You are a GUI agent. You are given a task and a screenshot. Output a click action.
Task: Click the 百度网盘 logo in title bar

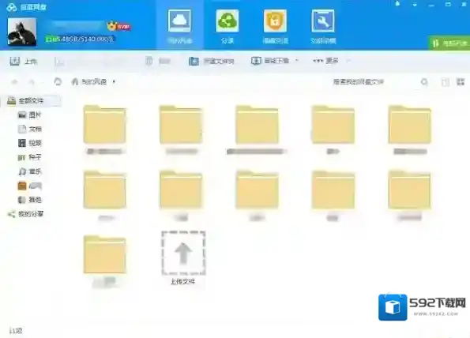pos(26,7)
